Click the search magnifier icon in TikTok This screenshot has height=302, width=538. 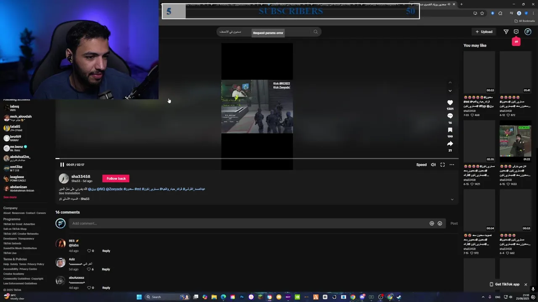[x=316, y=32]
